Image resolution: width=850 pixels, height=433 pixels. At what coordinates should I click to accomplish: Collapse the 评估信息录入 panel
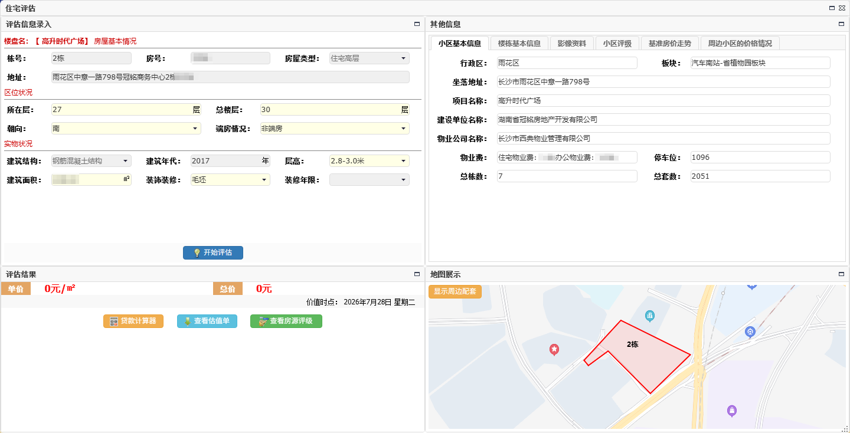[417, 24]
